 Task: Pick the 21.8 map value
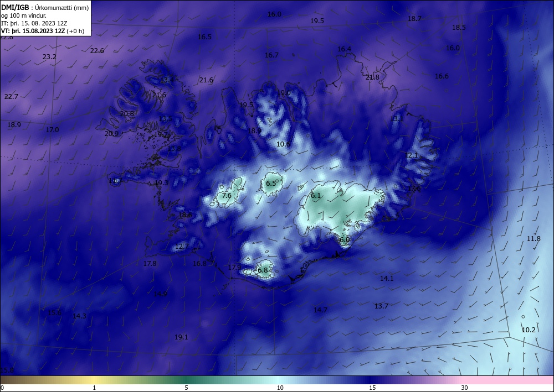tap(372, 77)
